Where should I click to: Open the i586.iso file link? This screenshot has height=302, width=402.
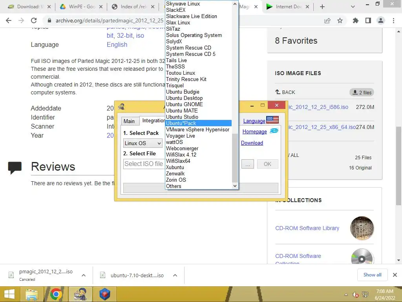(x=318, y=107)
